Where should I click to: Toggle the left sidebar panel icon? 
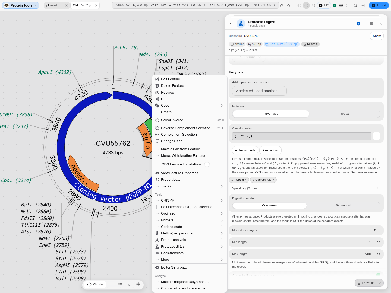click(299, 5)
